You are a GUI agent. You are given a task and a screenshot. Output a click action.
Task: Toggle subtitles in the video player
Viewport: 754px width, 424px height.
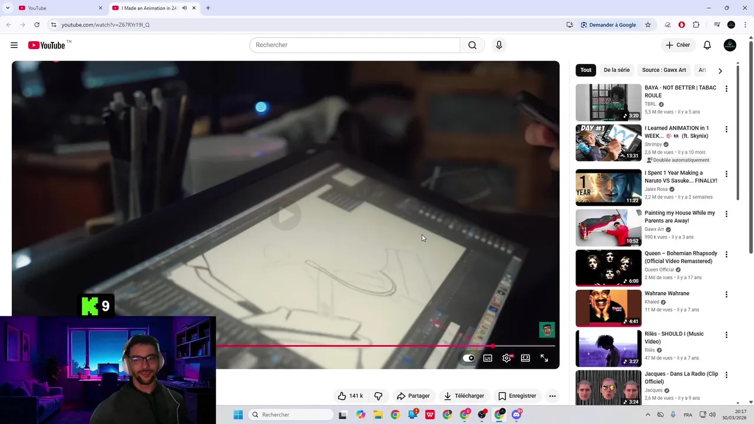click(x=488, y=358)
